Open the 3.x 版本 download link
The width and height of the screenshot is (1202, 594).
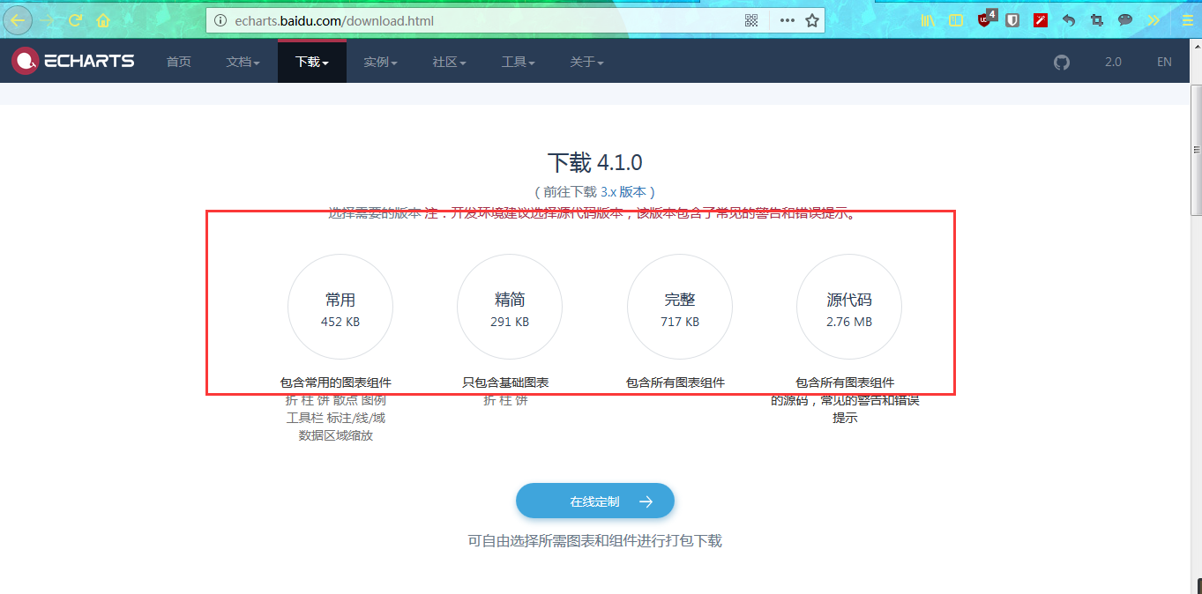(x=623, y=191)
